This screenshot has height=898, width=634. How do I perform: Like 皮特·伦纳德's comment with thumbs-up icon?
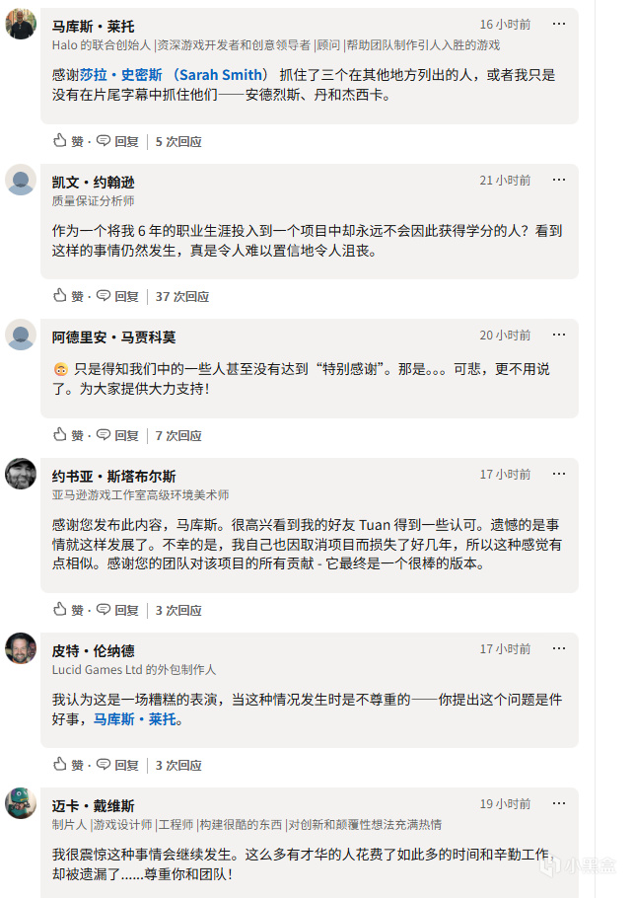click(60, 765)
